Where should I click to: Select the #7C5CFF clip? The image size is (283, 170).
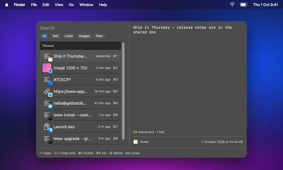pos(80,80)
